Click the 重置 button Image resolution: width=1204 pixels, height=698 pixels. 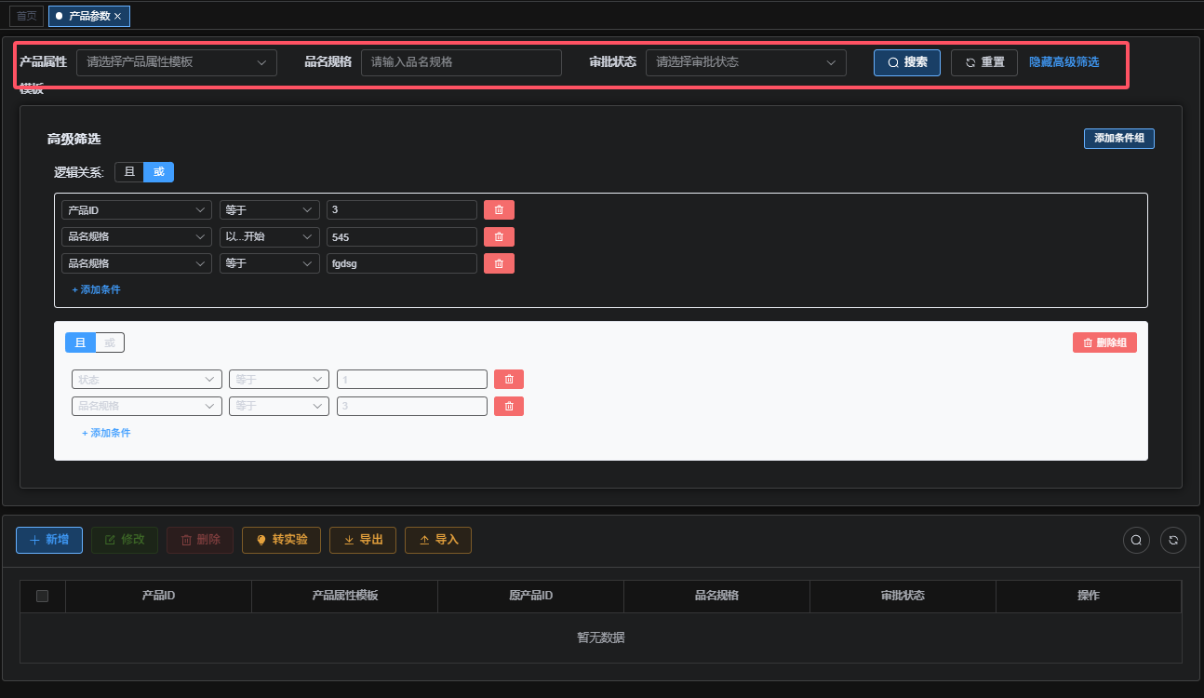coord(984,62)
